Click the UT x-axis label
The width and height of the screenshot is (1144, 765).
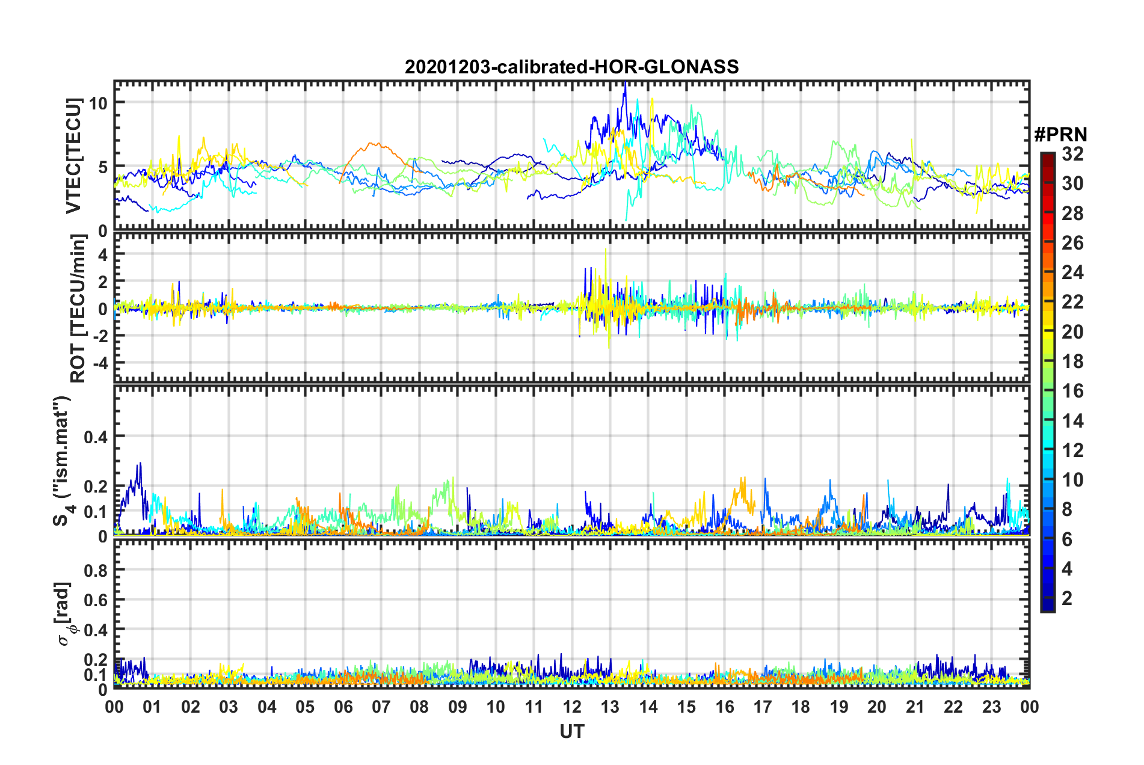[x=572, y=731]
